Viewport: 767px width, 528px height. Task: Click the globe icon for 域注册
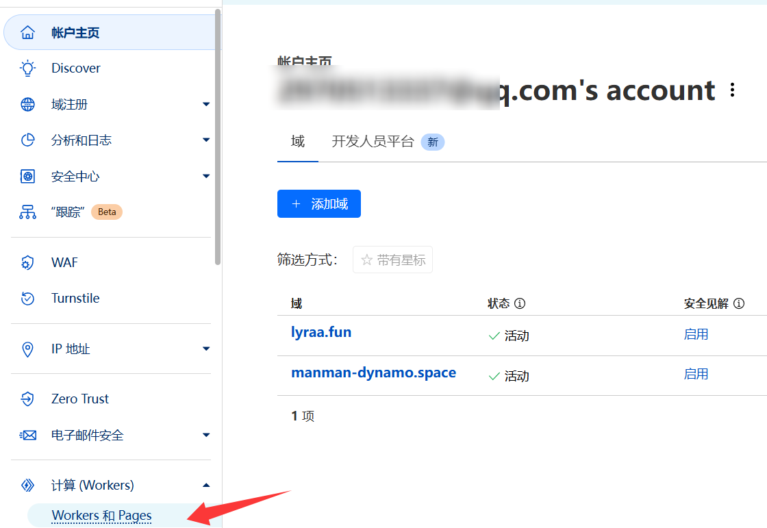pyautogui.click(x=27, y=104)
